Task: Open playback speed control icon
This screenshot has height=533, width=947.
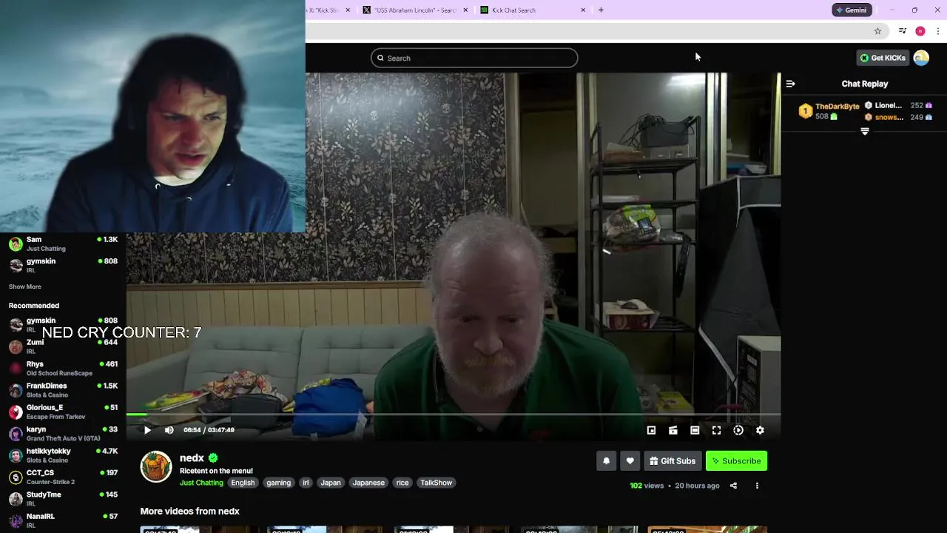Action: click(738, 430)
